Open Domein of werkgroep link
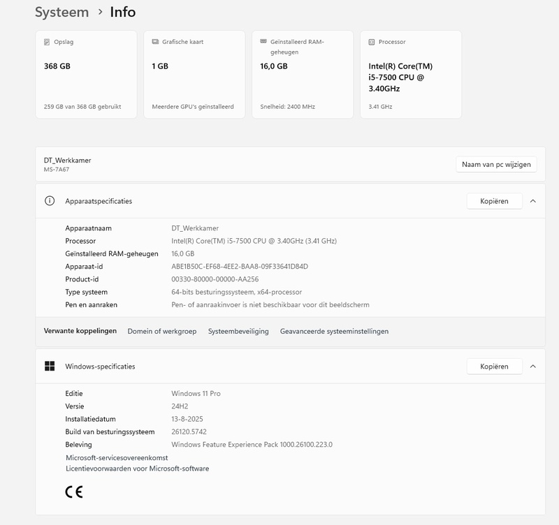The image size is (559, 525). coord(162,332)
